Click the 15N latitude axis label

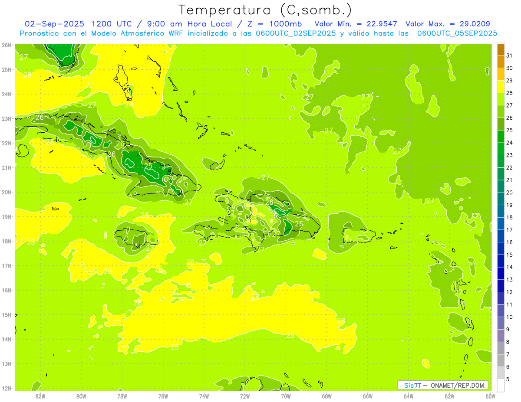coord(7,314)
